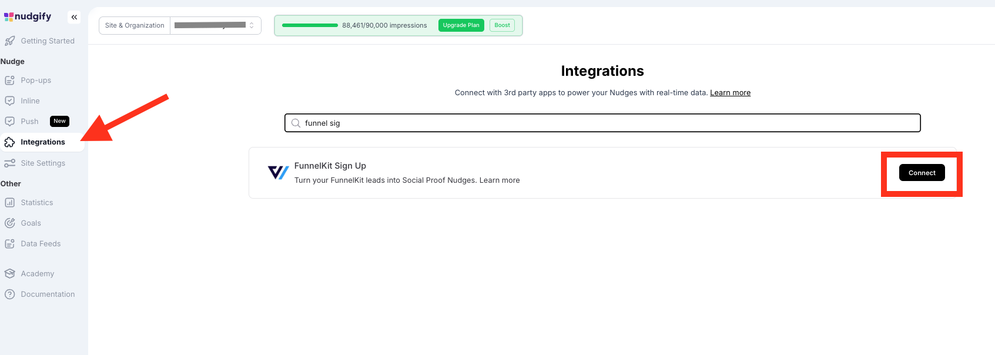Open the Inline menu item
Image resolution: width=995 pixels, height=355 pixels.
[30, 101]
